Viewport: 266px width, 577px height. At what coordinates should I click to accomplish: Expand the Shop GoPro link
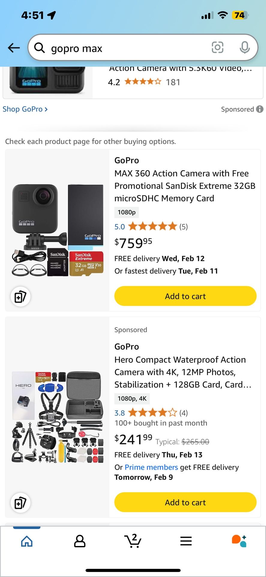[25, 109]
